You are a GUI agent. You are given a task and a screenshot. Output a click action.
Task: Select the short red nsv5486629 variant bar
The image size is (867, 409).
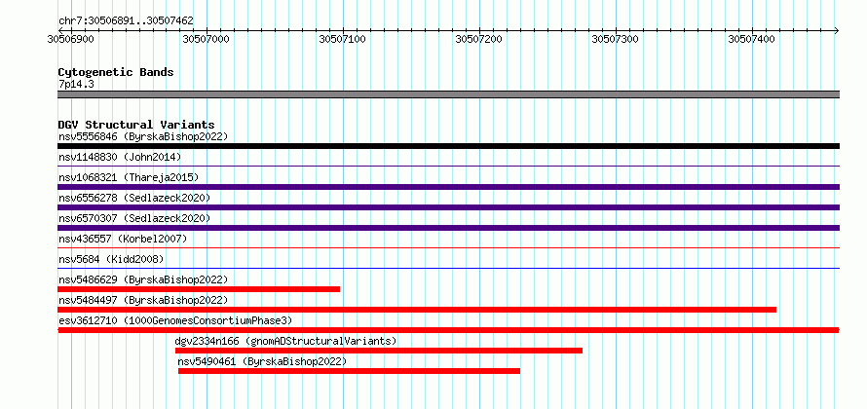199,289
